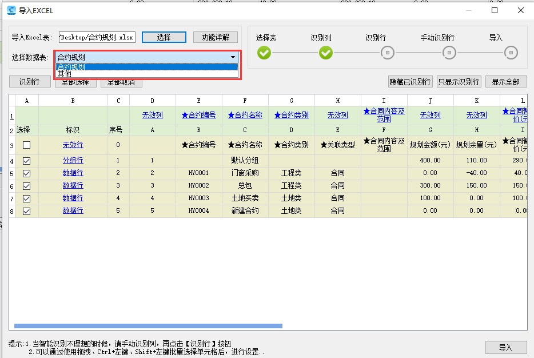This screenshot has width=534, height=358.
Task: Click the ★关联类型 header cell
Action: (x=338, y=145)
